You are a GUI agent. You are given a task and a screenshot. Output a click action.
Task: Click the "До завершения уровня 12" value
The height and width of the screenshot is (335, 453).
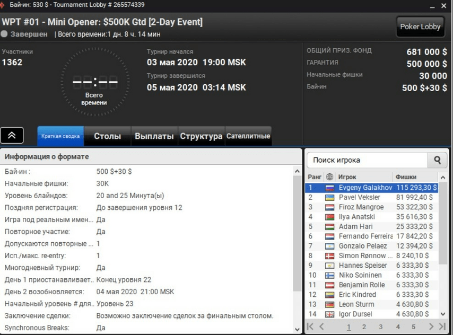pyautogui.click(x=140, y=208)
